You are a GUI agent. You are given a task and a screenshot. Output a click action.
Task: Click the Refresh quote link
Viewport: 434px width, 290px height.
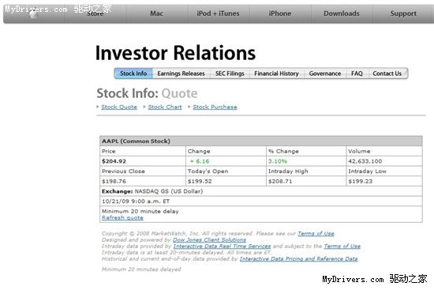pyautogui.click(x=122, y=217)
